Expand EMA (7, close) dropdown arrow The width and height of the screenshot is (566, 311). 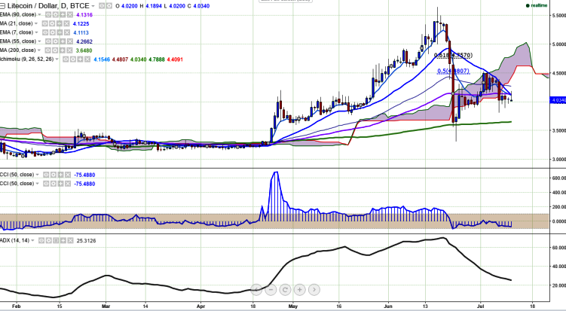(36, 32)
